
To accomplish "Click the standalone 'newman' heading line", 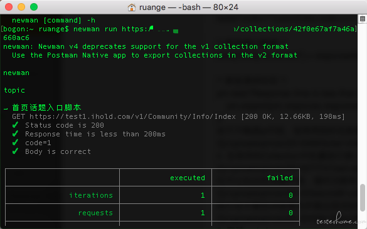I will [x=16, y=73].
